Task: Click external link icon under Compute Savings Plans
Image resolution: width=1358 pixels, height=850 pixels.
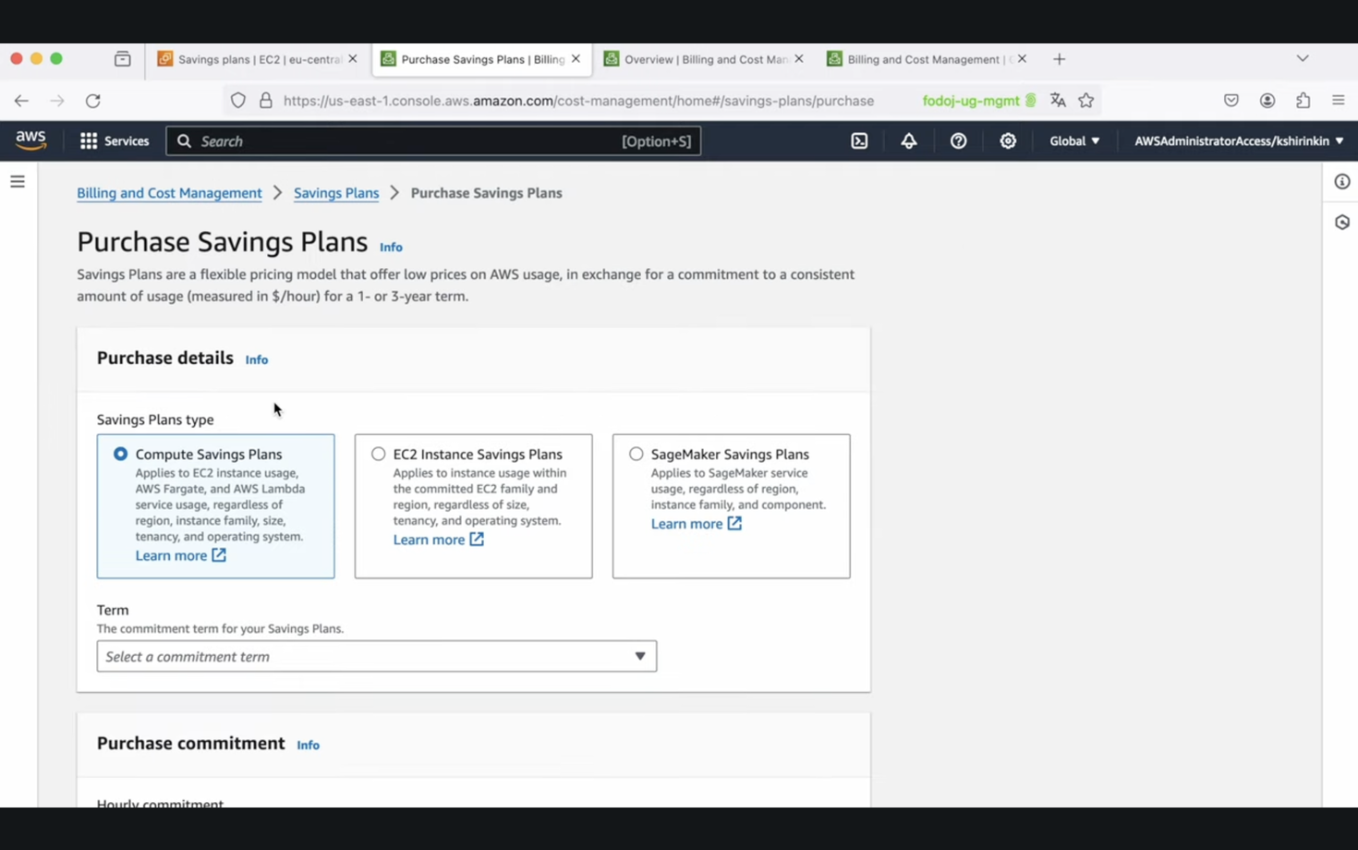Action: 219,555
